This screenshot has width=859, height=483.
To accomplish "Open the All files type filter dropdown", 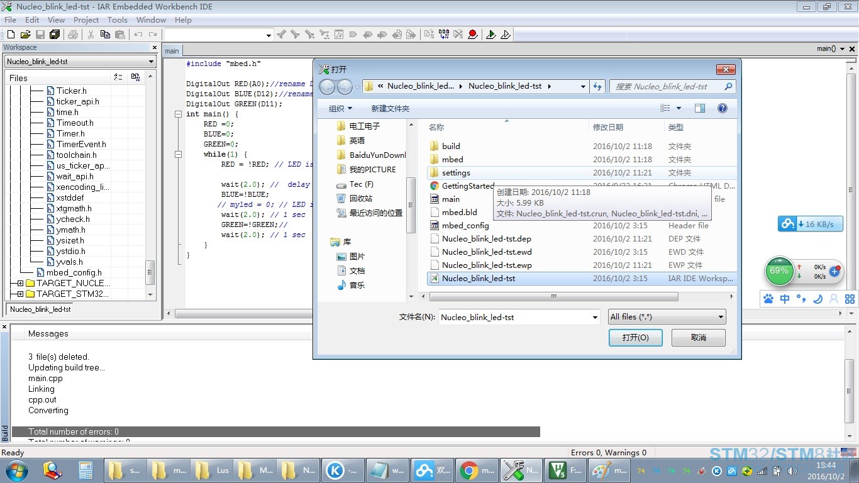I will (721, 317).
